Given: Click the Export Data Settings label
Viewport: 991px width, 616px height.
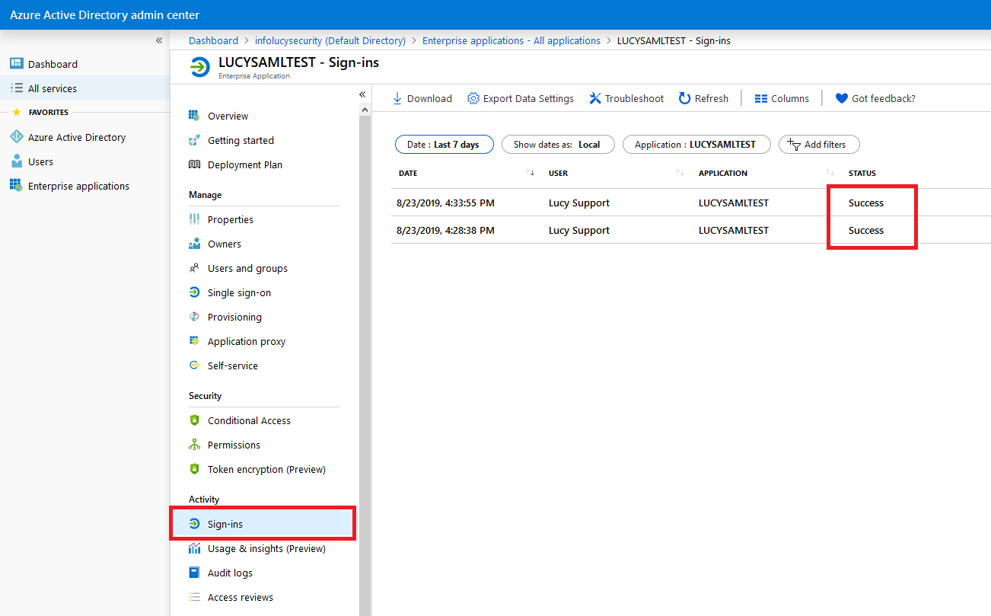Looking at the screenshot, I should [x=528, y=98].
